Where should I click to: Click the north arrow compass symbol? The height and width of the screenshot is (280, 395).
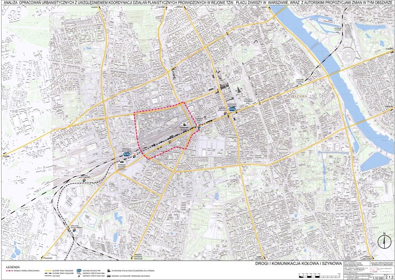point(384,241)
